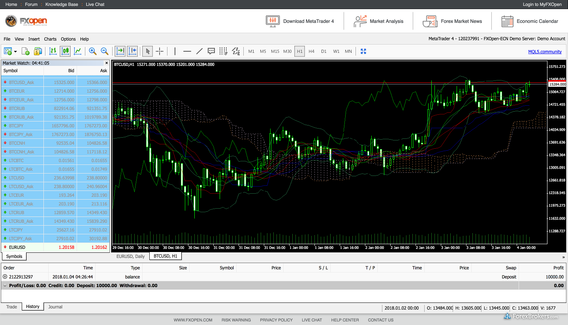Click the FXOpen logo
The width and height of the screenshot is (568, 325).
pyautogui.click(x=26, y=21)
